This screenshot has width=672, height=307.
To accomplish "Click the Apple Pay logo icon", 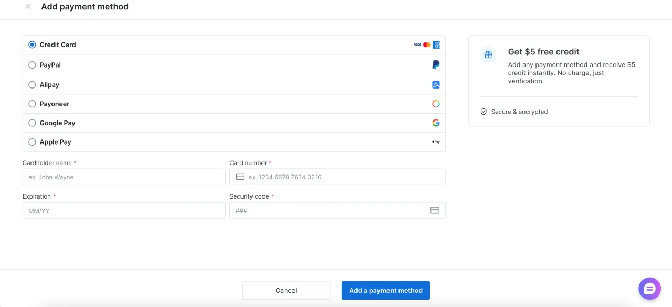I will 436,142.
